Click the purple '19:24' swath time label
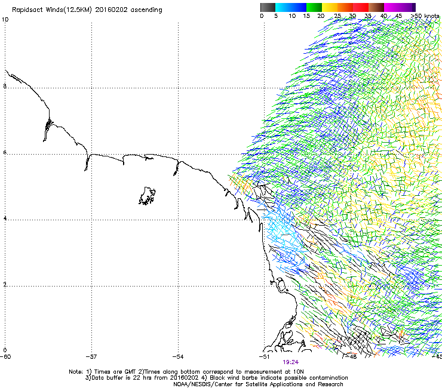442x388 pixels. [291, 362]
